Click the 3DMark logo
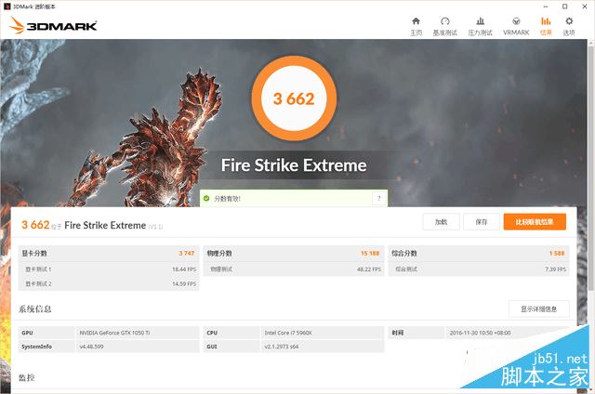 (x=53, y=25)
